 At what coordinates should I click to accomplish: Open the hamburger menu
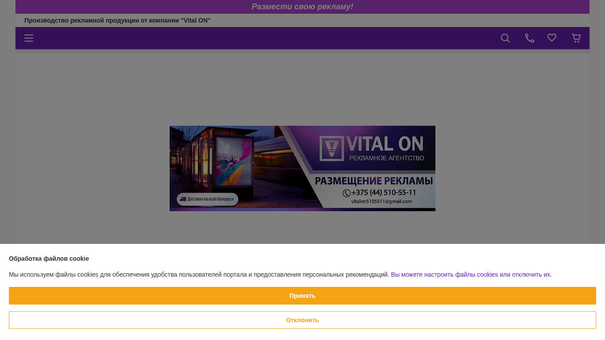29,38
